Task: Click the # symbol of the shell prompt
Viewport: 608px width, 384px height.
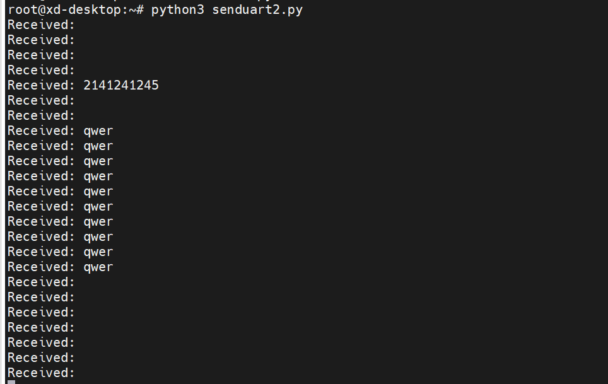Action: point(140,9)
